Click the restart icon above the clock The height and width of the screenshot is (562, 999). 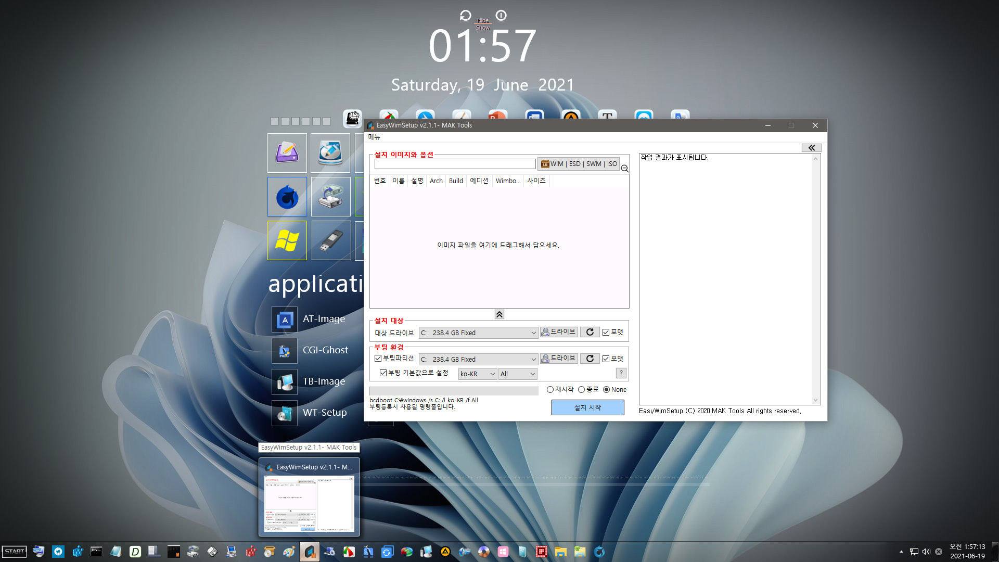point(465,16)
